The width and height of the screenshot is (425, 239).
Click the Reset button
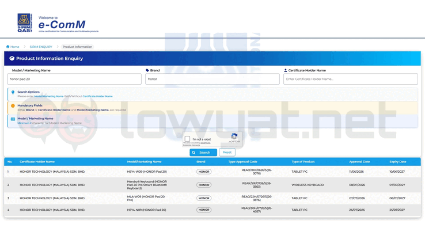pyautogui.click(x=227, y=152)
